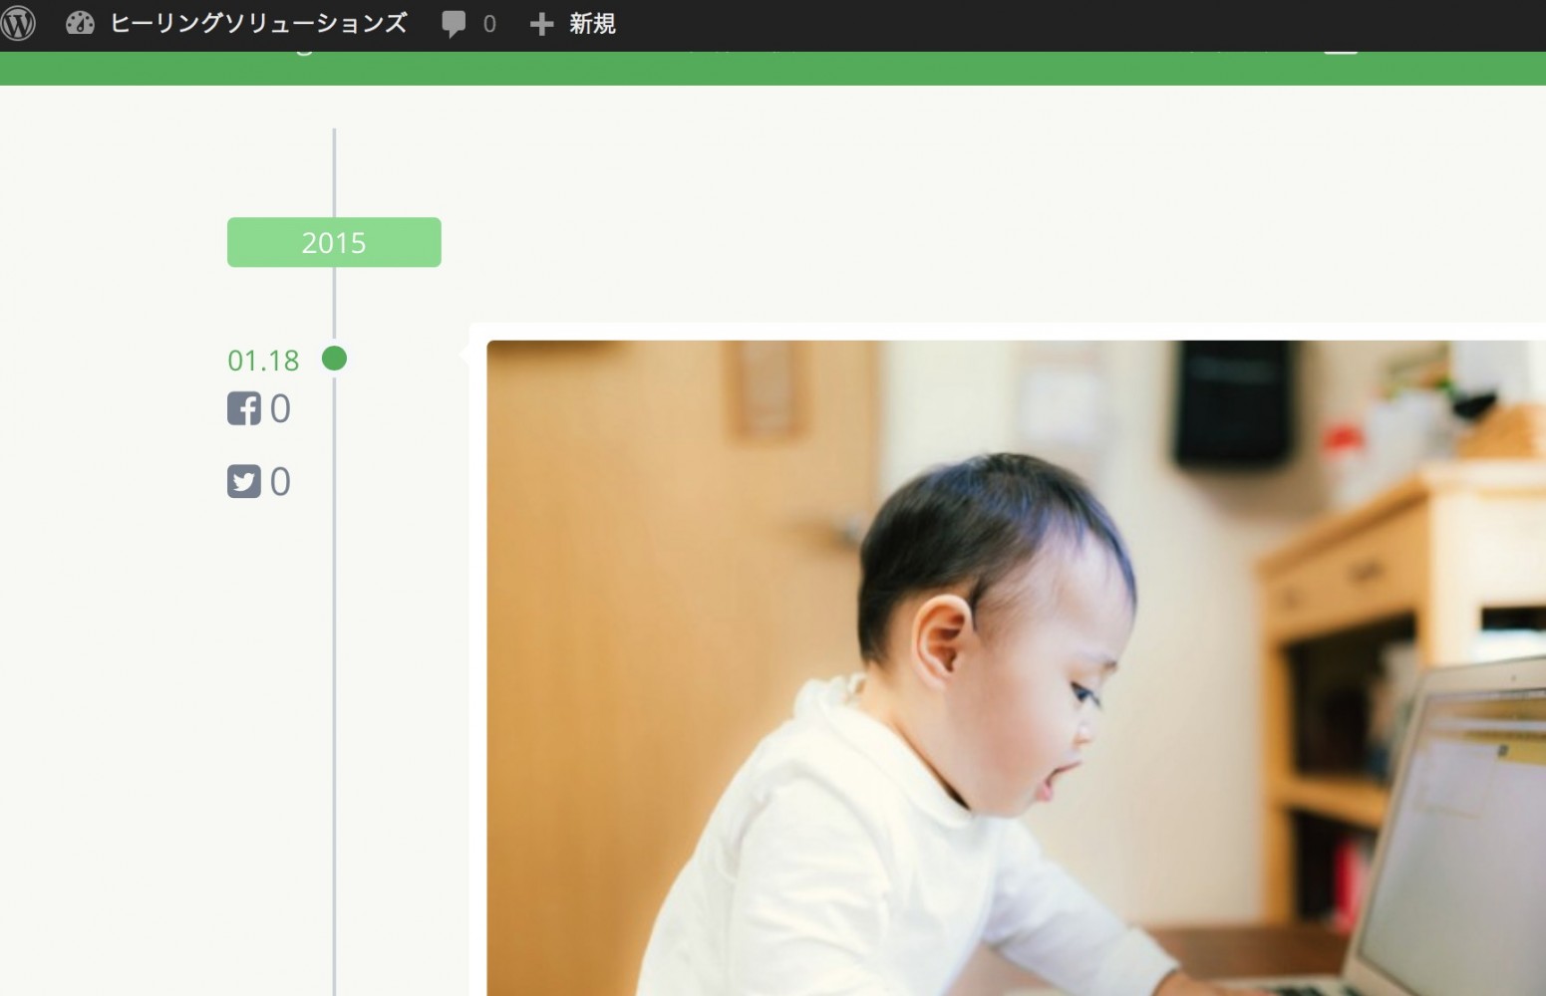Screen dimensions: 1546x996
Task: Open the ヒーリングソリューションズ site menu
Action: (x=258, y=23)
